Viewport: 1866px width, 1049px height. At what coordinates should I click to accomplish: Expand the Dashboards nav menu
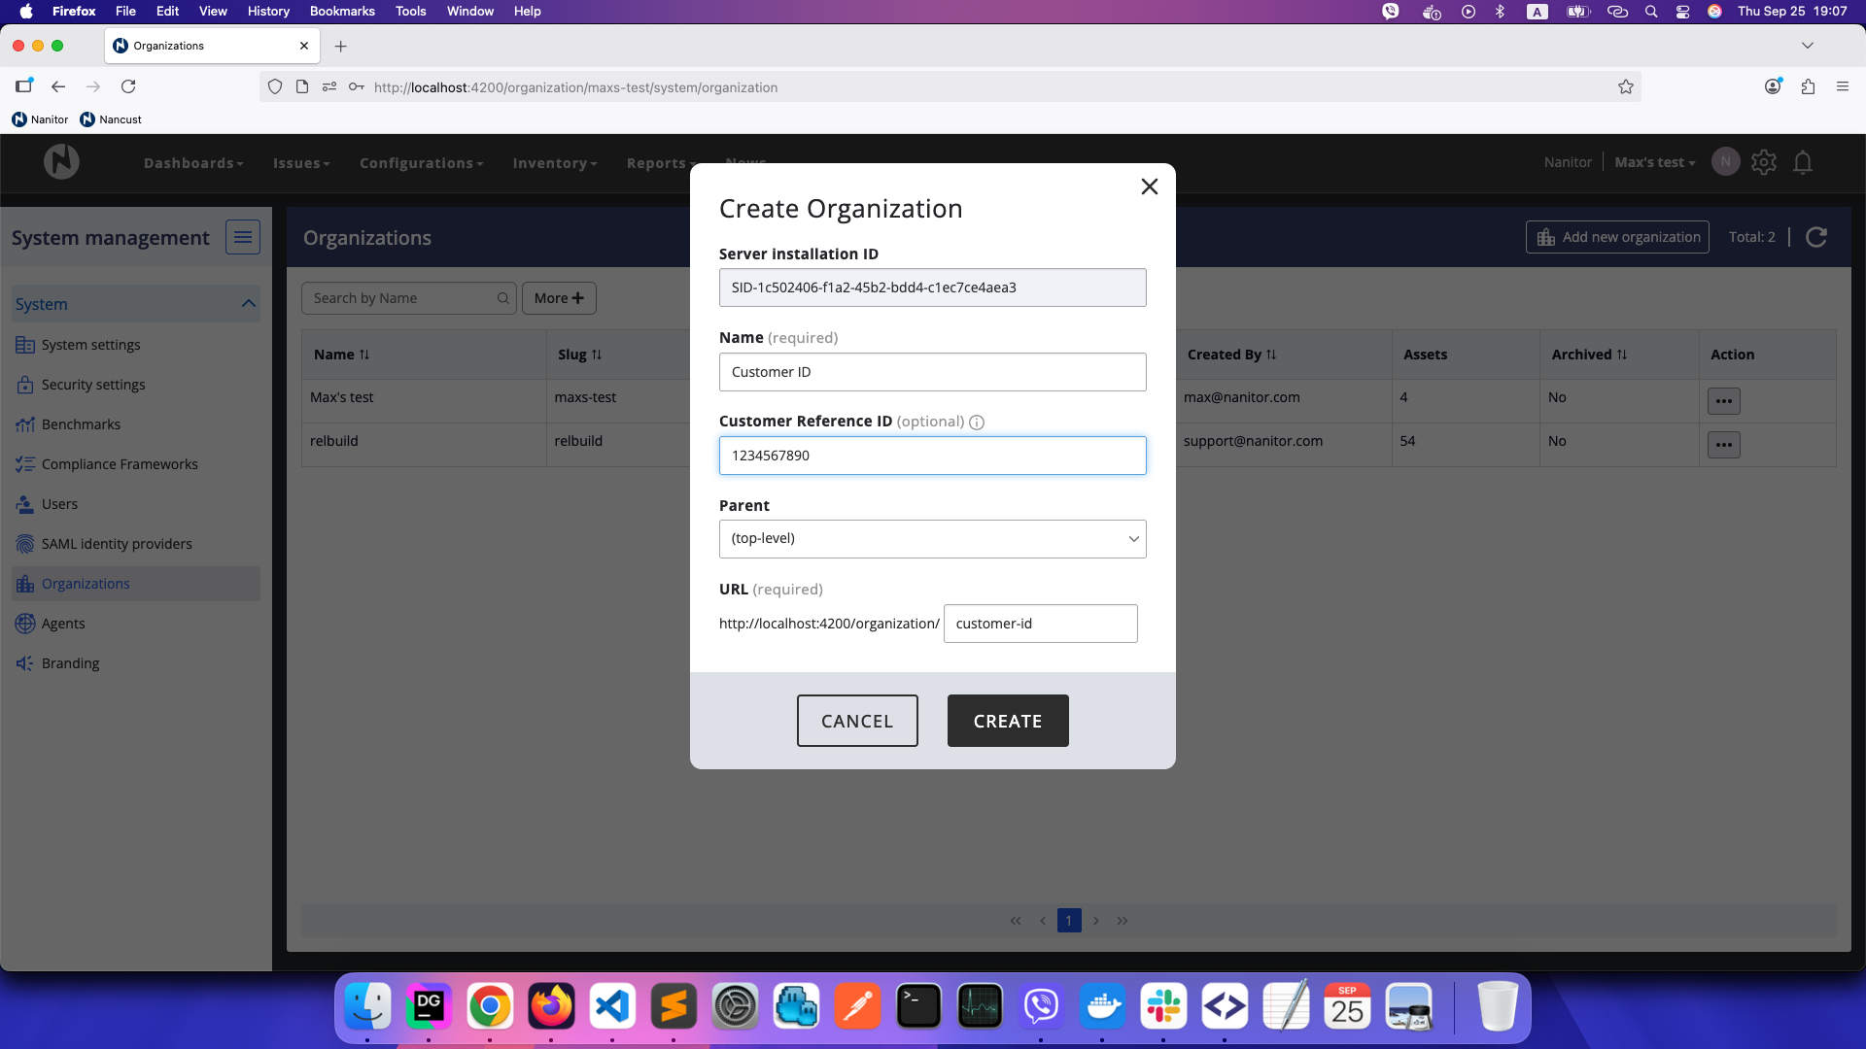pyautogui.click(x=193, y=163)
